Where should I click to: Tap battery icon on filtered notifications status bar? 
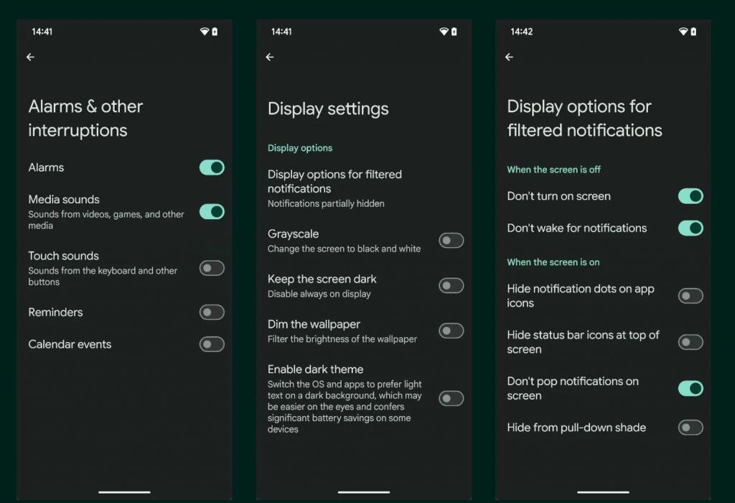[694, 32]
